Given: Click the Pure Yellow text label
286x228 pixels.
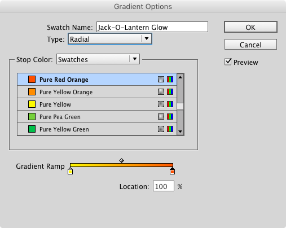Looking at the screenshot, I should 55,104.
